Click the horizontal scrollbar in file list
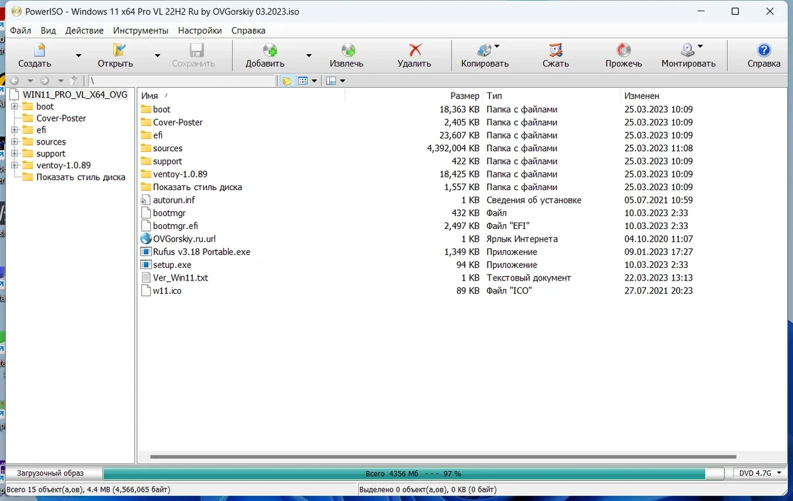This screenshot has width=793, height=501. coord(443,457)
